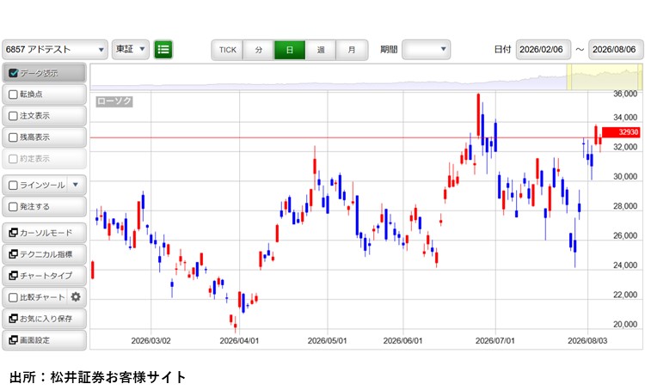The height and width of the screenshot is (390, 645).
Task: Switch to the 分 minute chart tab
Action: (x=259, y=50)
